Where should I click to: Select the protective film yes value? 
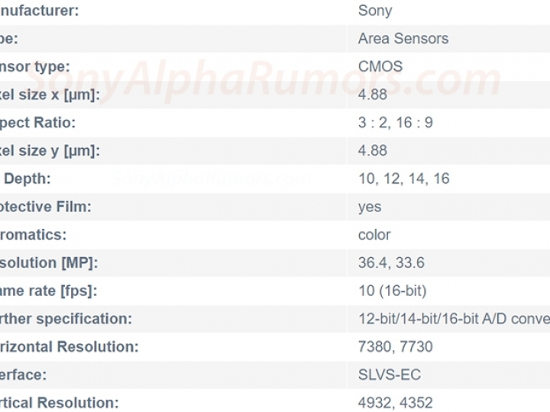pos(370,208)
